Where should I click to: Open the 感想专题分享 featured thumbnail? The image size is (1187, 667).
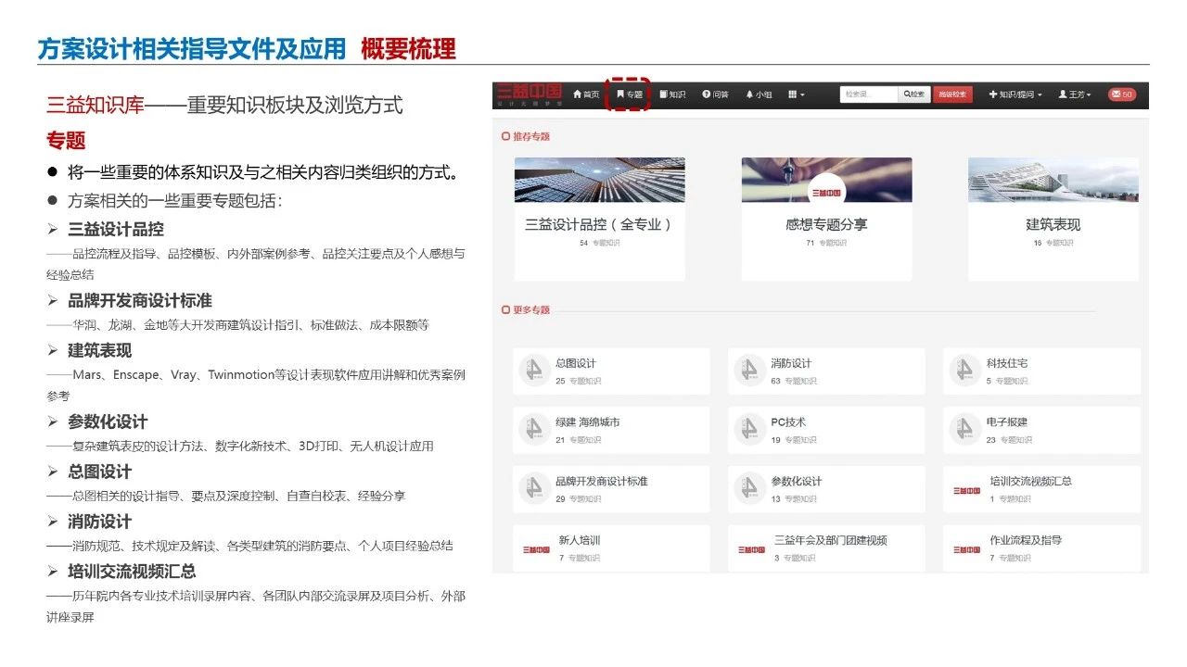coord(826,180)
